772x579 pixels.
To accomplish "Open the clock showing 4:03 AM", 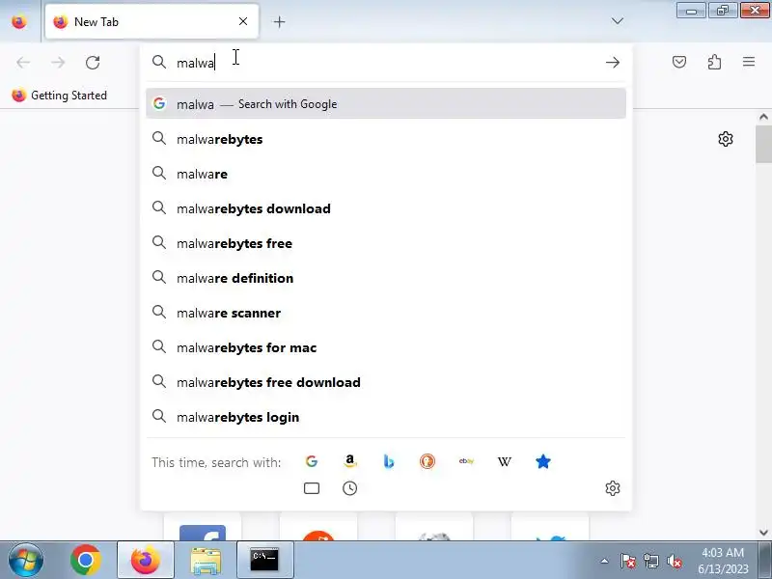I will (723, 561).
